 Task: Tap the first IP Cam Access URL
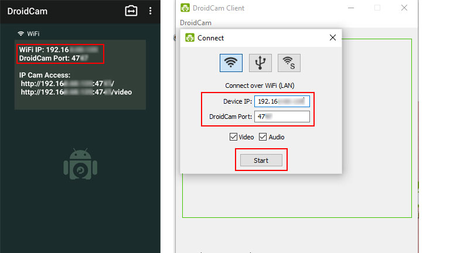(x=67, y=84)
